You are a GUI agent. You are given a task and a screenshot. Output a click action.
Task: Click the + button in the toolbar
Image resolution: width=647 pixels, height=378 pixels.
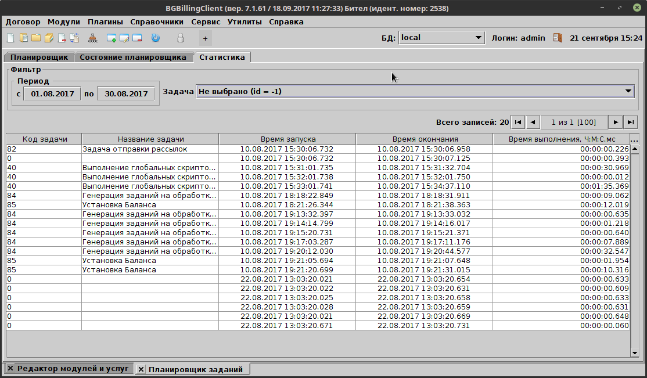204,37
